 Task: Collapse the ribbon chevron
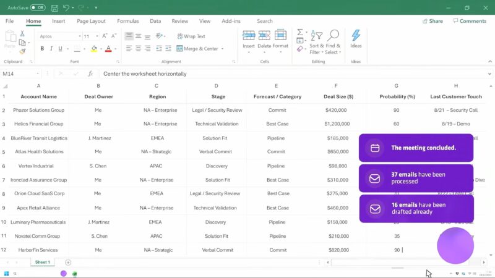490,61
